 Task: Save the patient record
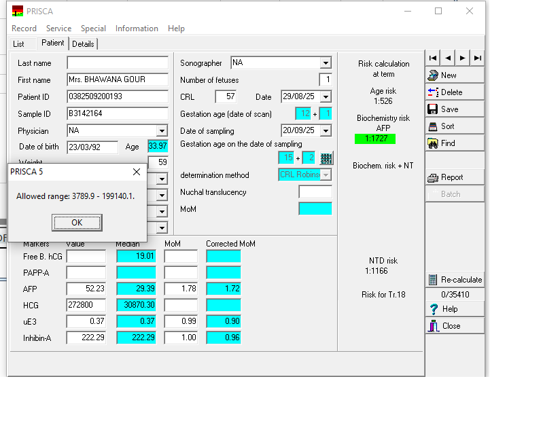click(455, 109)
